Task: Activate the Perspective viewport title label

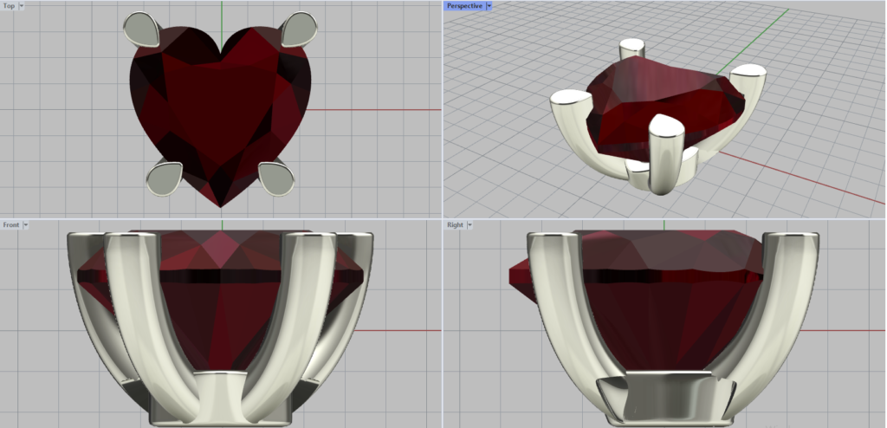Action: pos(464,6)
